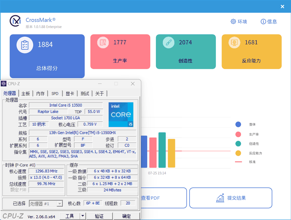The height and width of the screenshot is (220, 291).
Task: Click the yellow 反应能力 card icon
Action: [234, 42]
